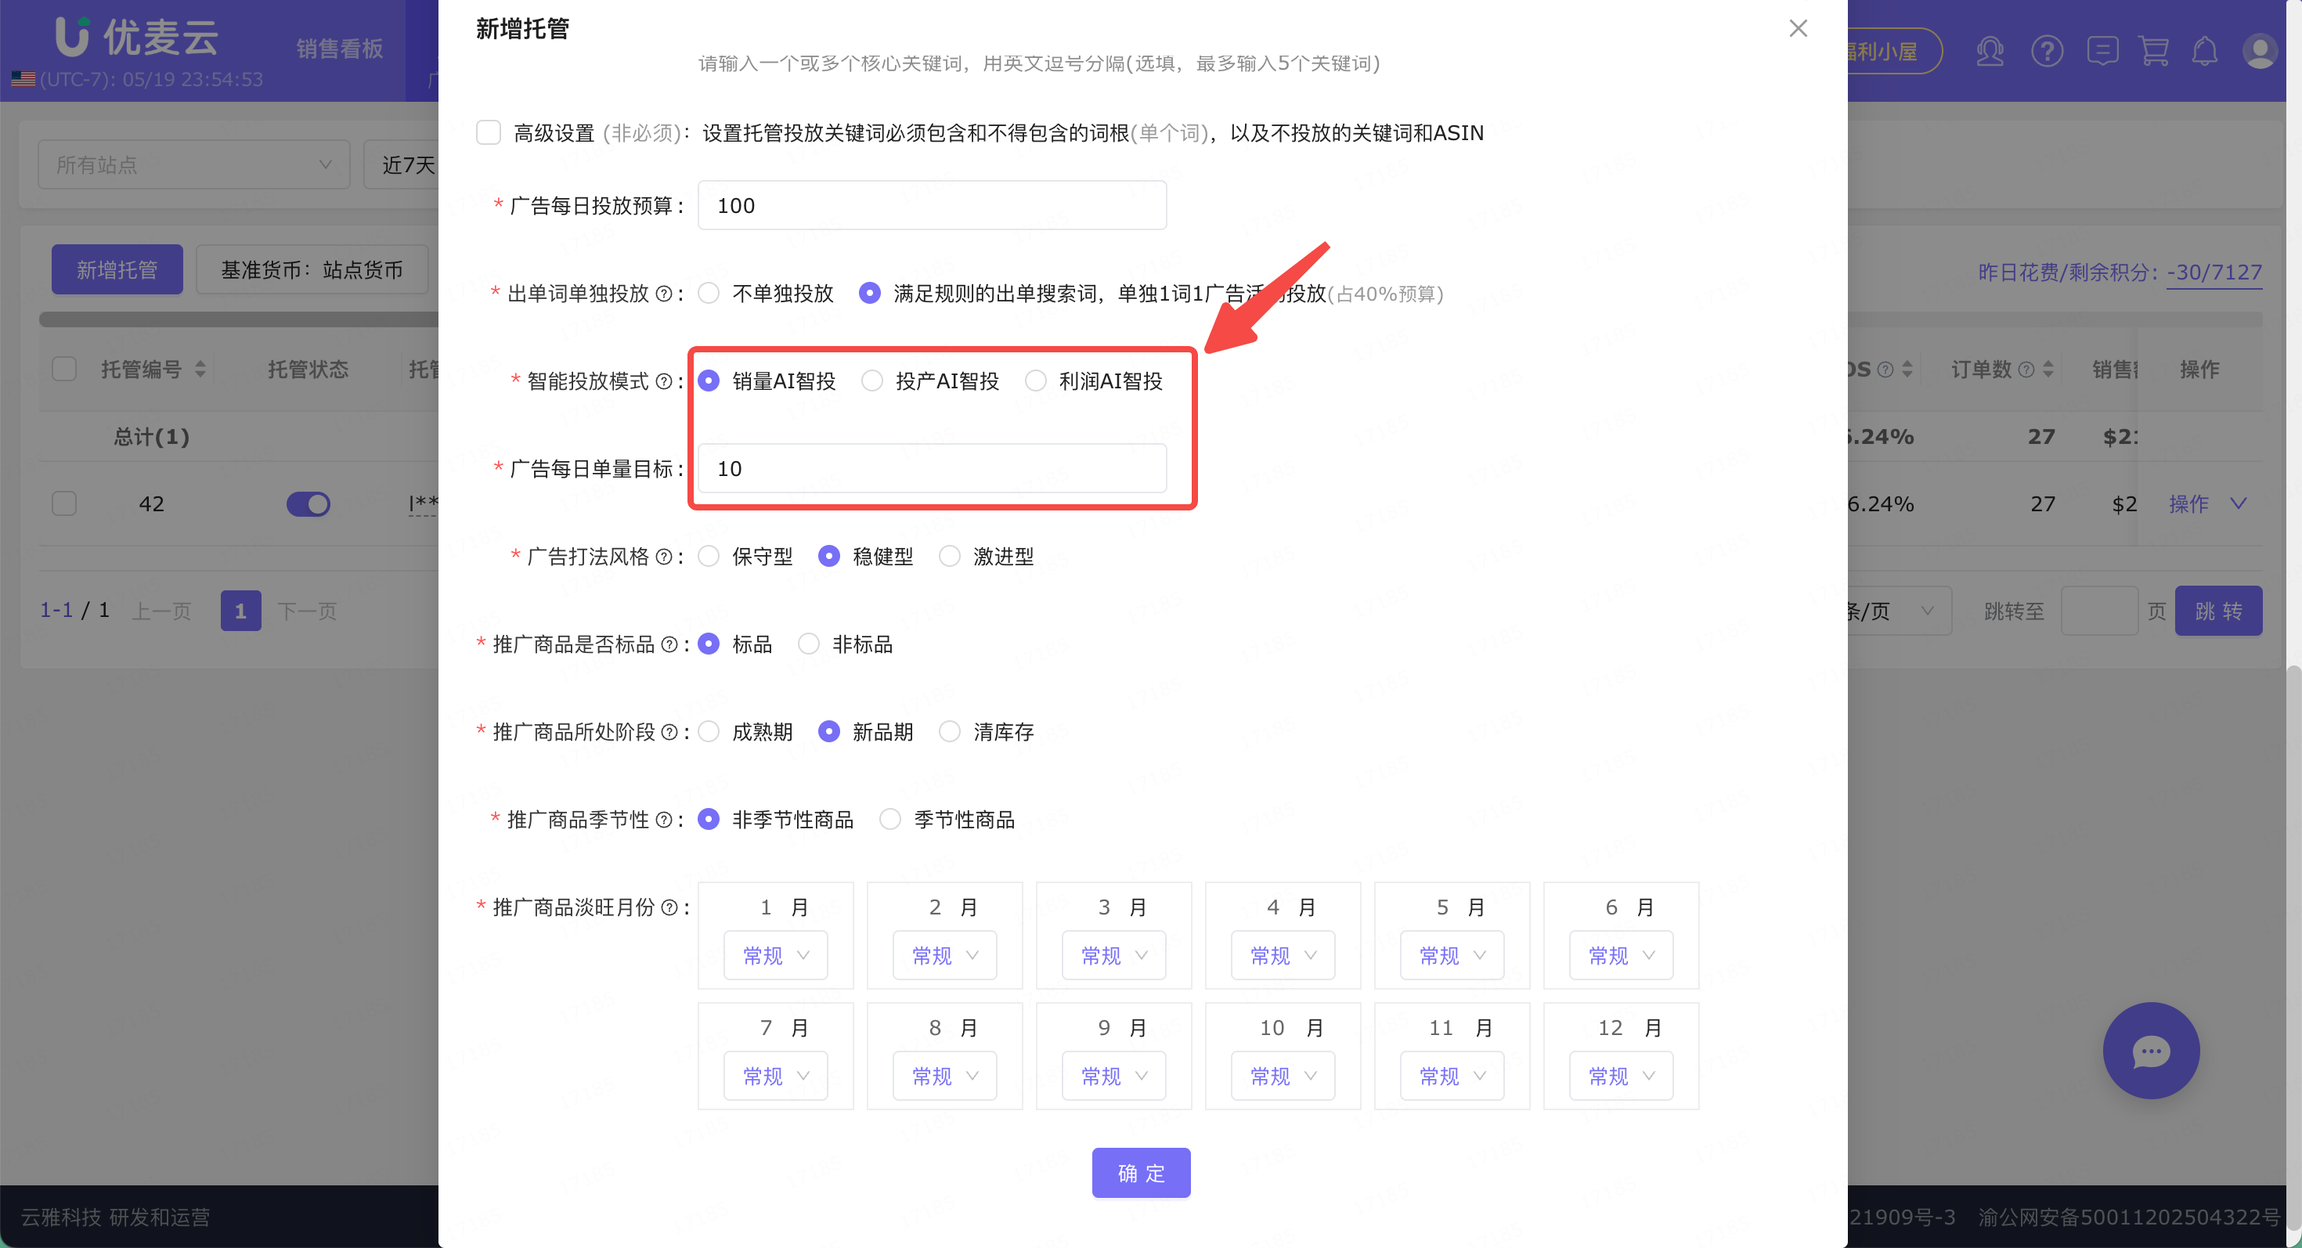Viewport: 2302px width, 1248px height.
Task: Go to page 1 in pagination
Action: 240,611
